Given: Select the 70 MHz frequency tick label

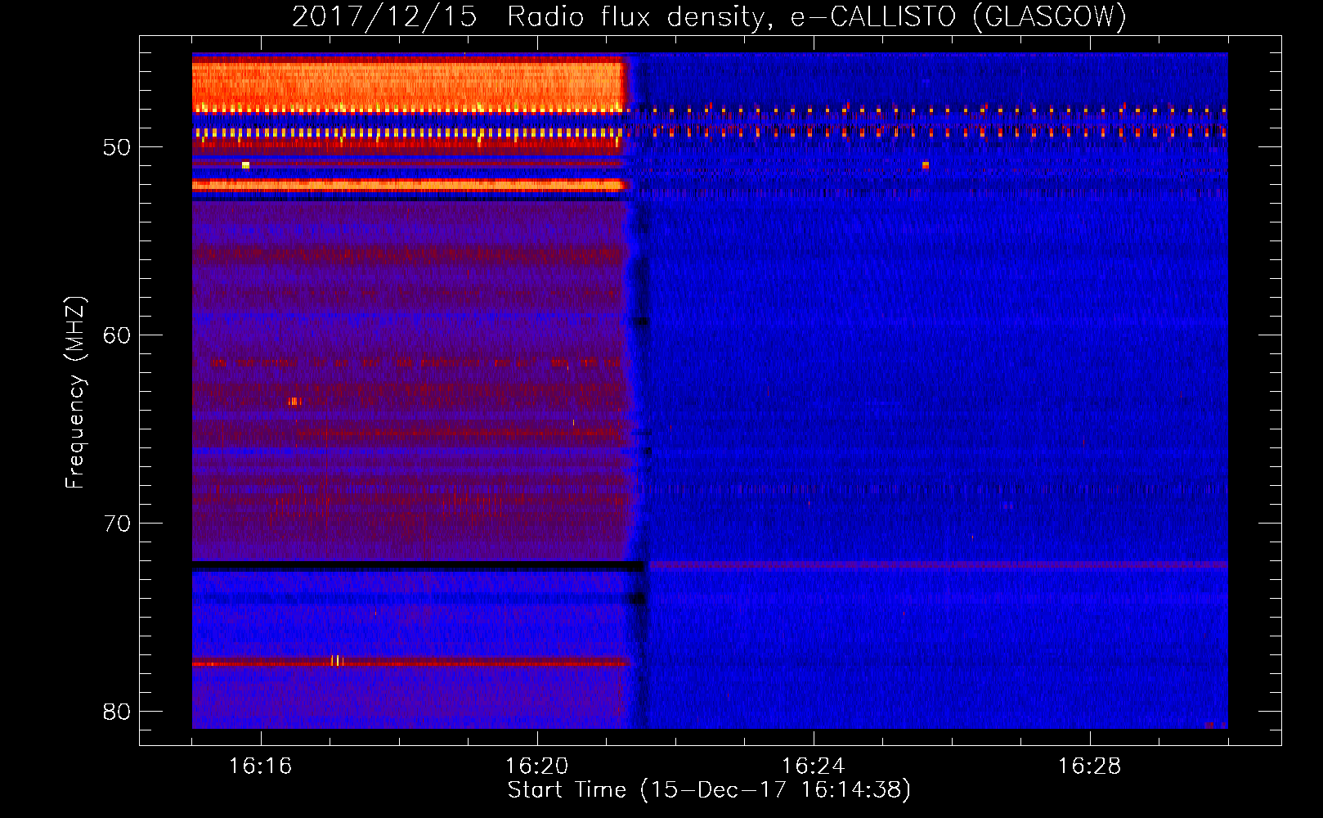Looking at the screenshot, I should (117, 524).
